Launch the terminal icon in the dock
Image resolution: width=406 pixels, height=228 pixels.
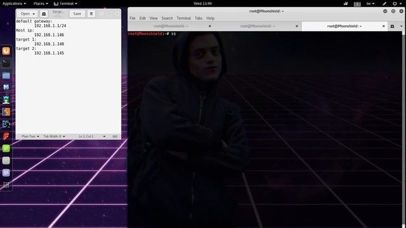click(x=6, y=63)
